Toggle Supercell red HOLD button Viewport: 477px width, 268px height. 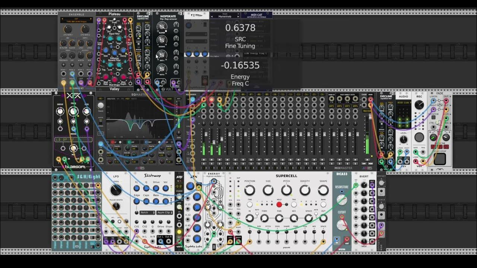click(x=279, y=204)
